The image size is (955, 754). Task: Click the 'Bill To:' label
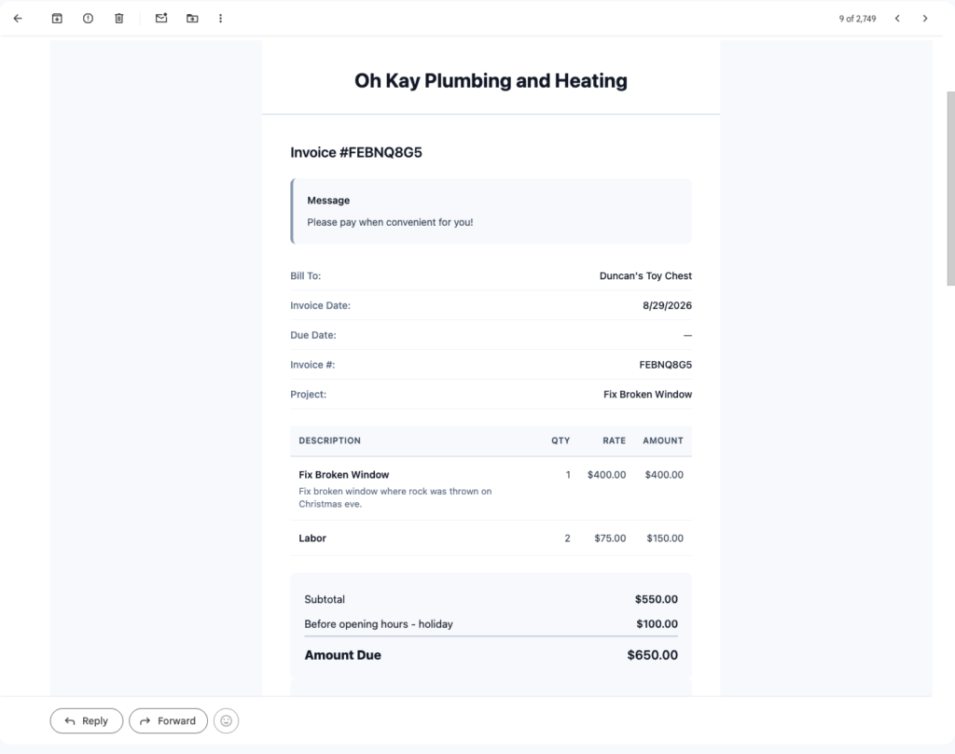point(305,275)
